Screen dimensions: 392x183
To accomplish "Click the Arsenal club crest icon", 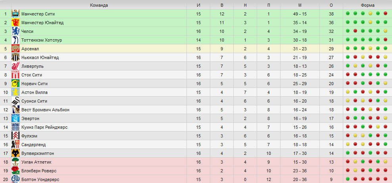I will click(15, 49).
